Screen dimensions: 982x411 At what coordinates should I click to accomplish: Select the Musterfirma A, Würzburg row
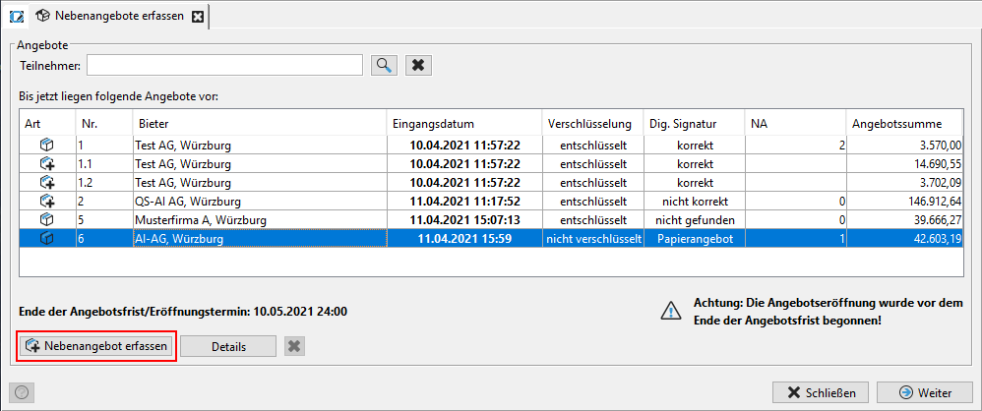click(x=492, y=220)
